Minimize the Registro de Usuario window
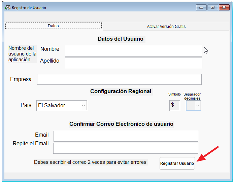The width and height of the screenshot is (235, 183). tap(201, 7)
